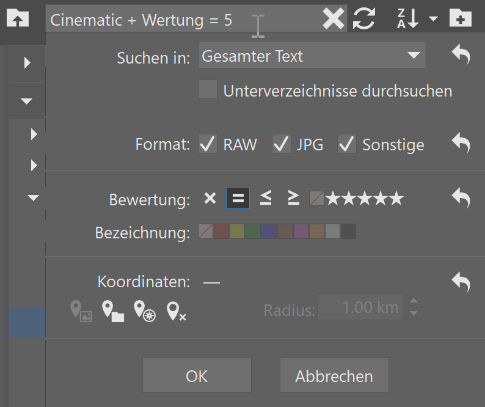Viewport: 485px width, 407px height.
Task: Expand the topmost sidebar tree arrow
Action: (x=27, y=62)
